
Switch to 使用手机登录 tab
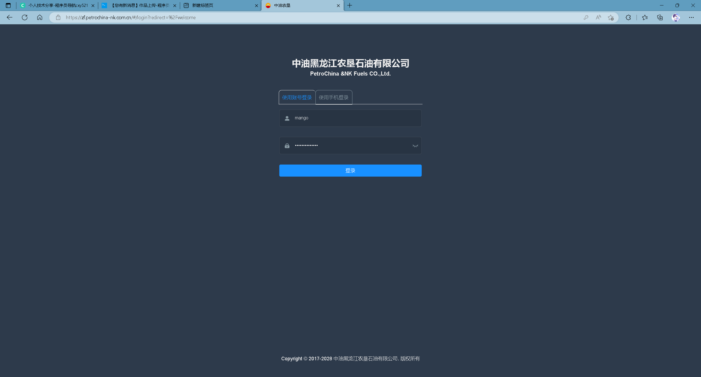(x=334, y=97)
